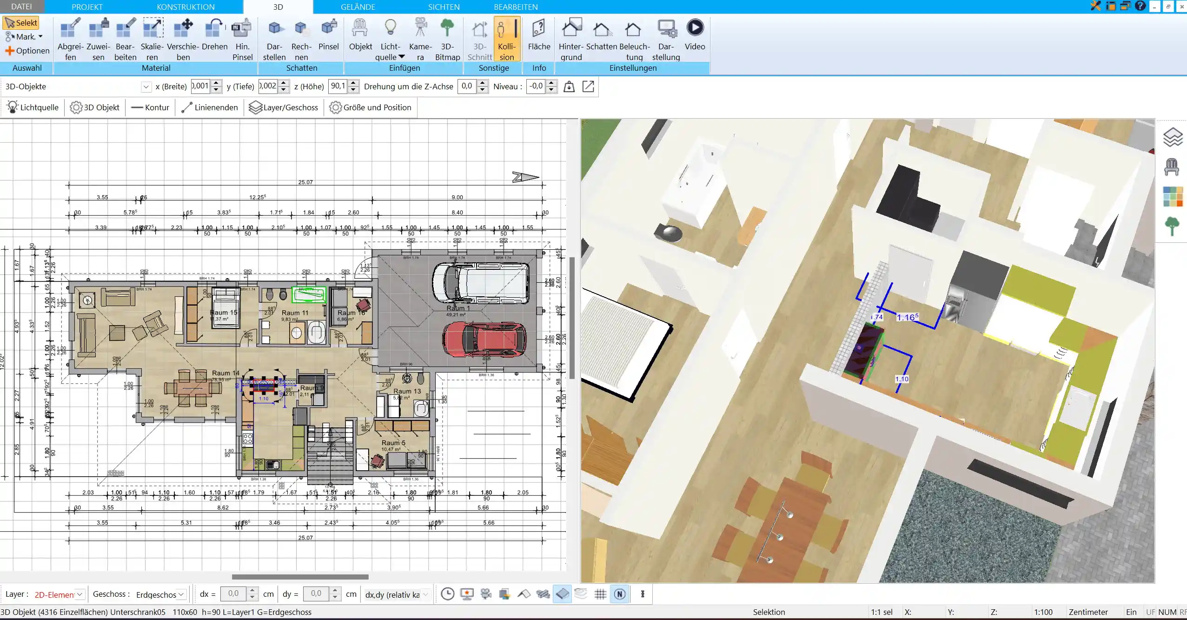
Task: Switch to the SICHTEN tab
Action: pyautogui.click(x=444, y=7)
